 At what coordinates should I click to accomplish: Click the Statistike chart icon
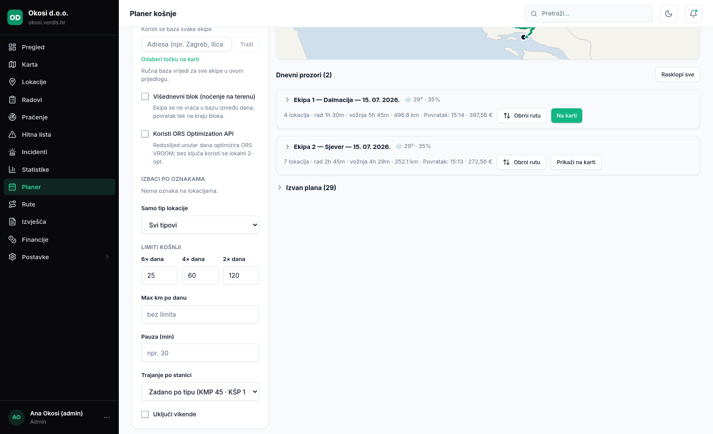pos(12,169)
